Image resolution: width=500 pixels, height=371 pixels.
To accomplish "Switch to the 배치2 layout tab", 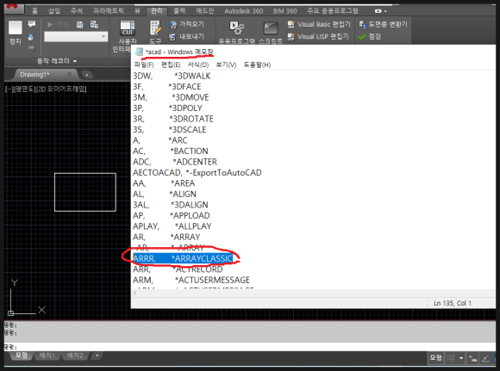I will [x=75, y=356].
